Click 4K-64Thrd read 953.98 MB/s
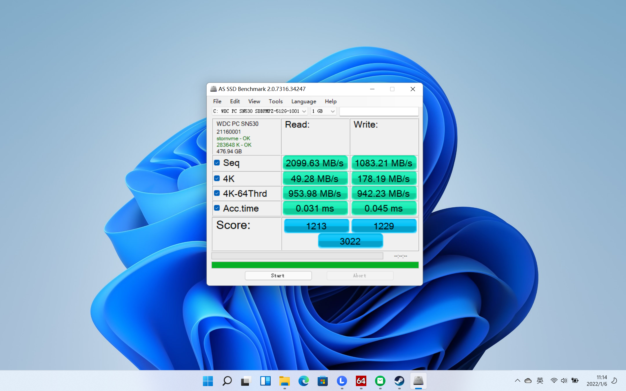 click(315, 193)
